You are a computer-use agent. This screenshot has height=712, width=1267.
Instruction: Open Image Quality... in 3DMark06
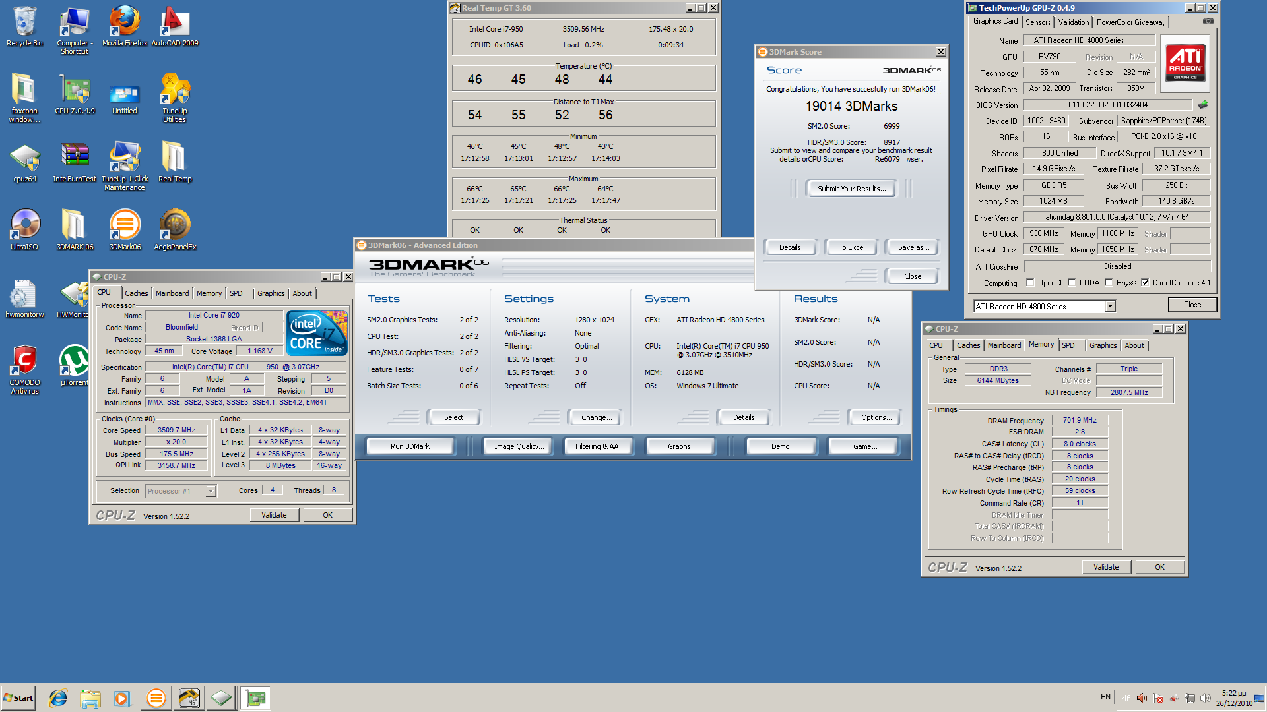point(519,446)
